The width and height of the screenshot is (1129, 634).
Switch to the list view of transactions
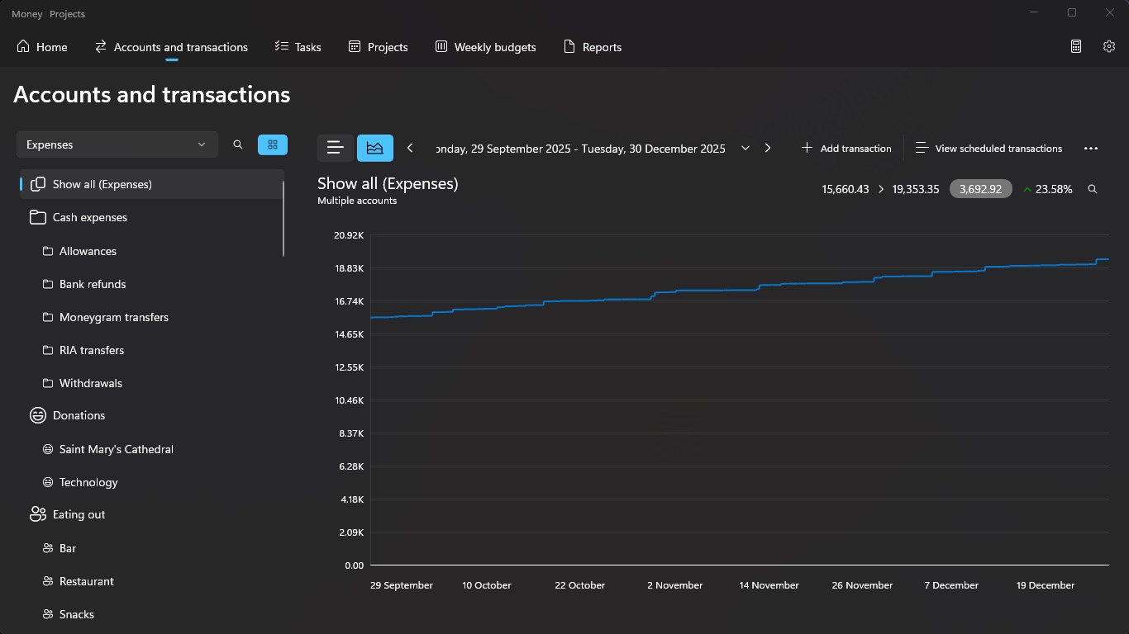click(336, 148)
